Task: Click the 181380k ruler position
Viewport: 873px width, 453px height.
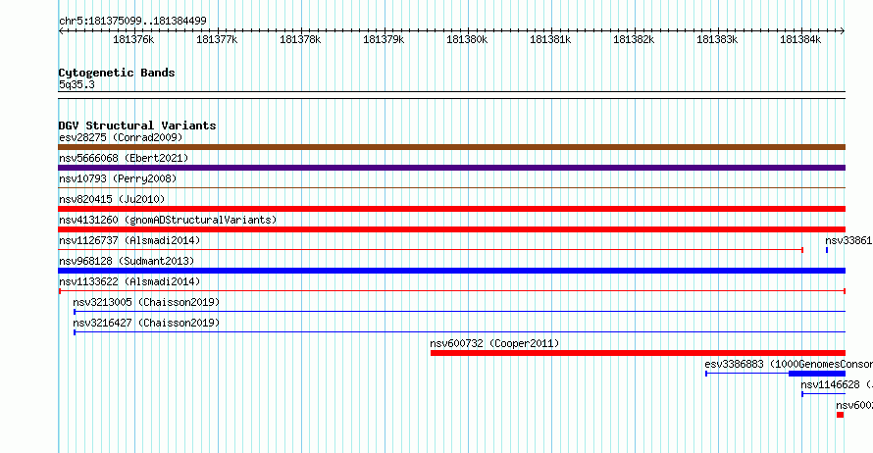Action: coord(467,39)
